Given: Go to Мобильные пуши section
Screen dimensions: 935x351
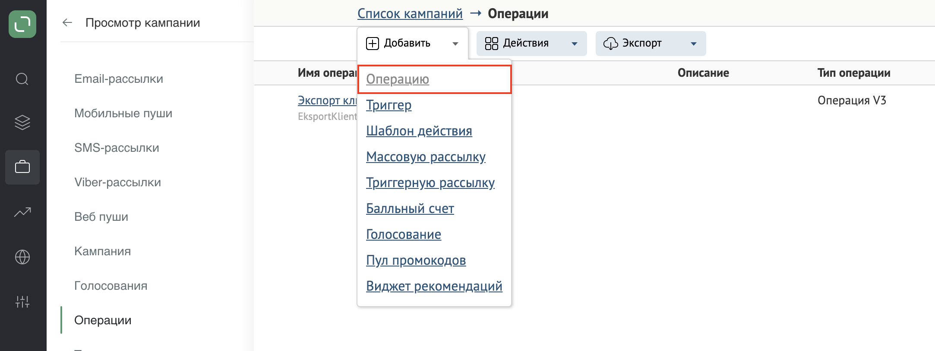Looking at the screenshot, I should coord(123,113).
